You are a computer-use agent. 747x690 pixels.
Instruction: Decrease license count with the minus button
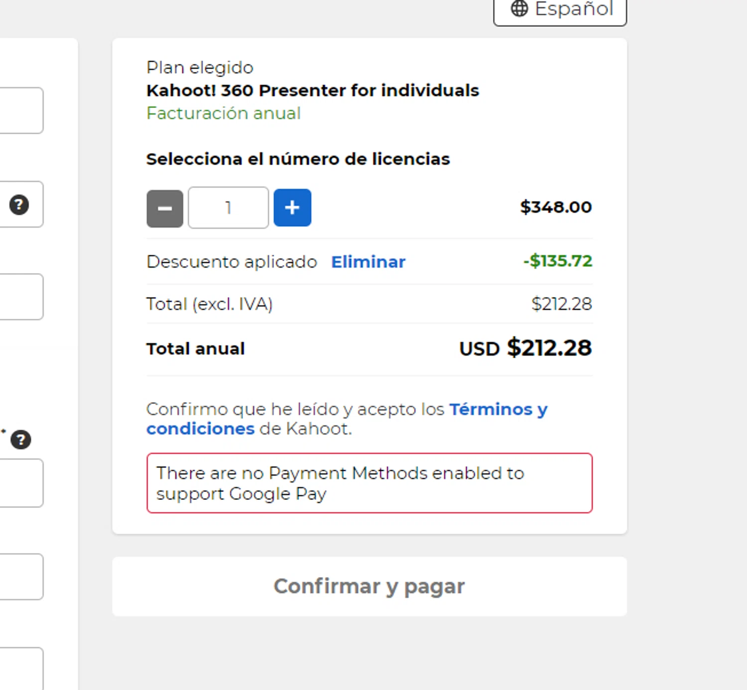pos(165,208)
